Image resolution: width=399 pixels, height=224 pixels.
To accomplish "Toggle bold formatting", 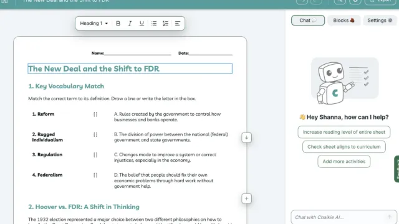I will (118, 24).
